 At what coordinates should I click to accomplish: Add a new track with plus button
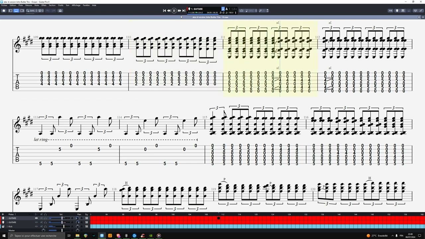pos(3,214)
